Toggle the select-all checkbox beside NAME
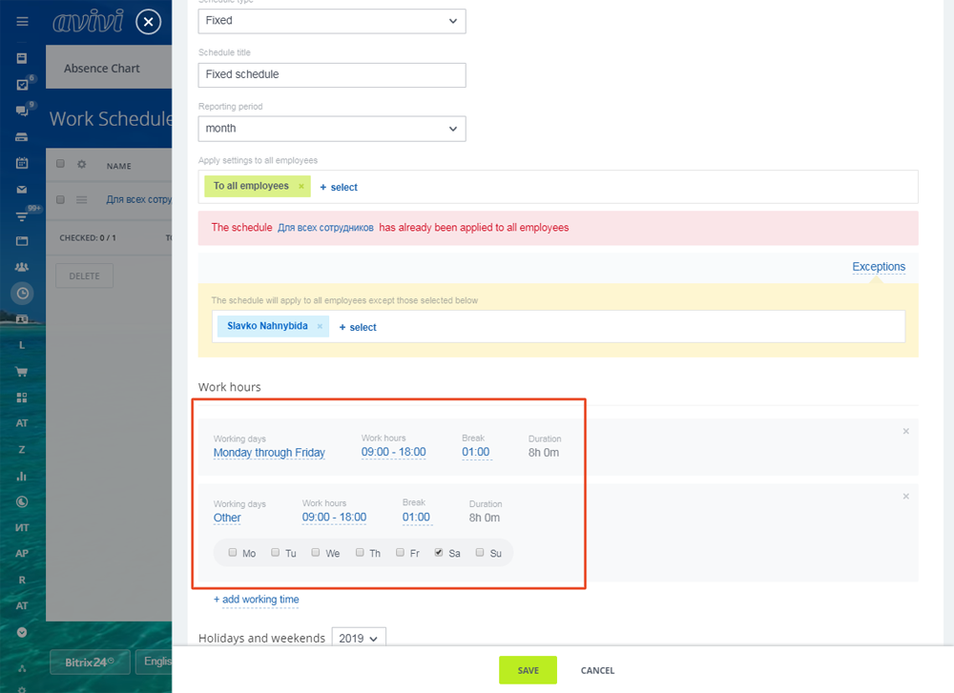Screen dimensions: 954x693 [60, 164]
